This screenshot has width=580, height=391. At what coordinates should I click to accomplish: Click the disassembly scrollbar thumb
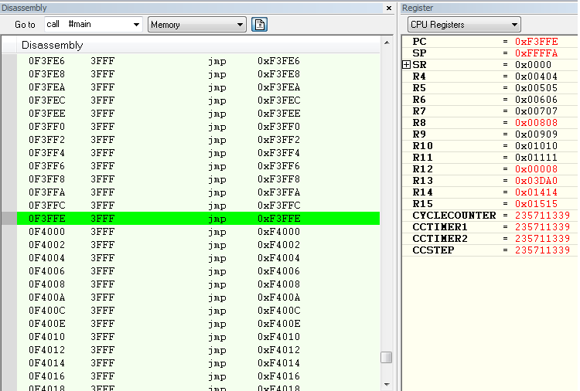(x=387, y=357)
